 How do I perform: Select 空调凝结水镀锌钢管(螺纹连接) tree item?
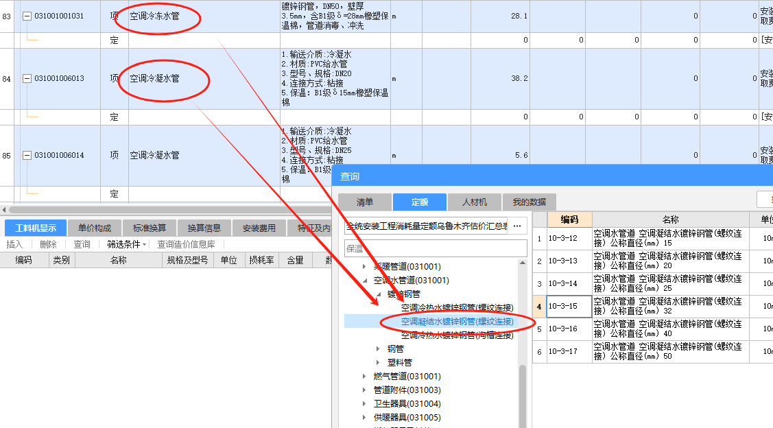457,322
